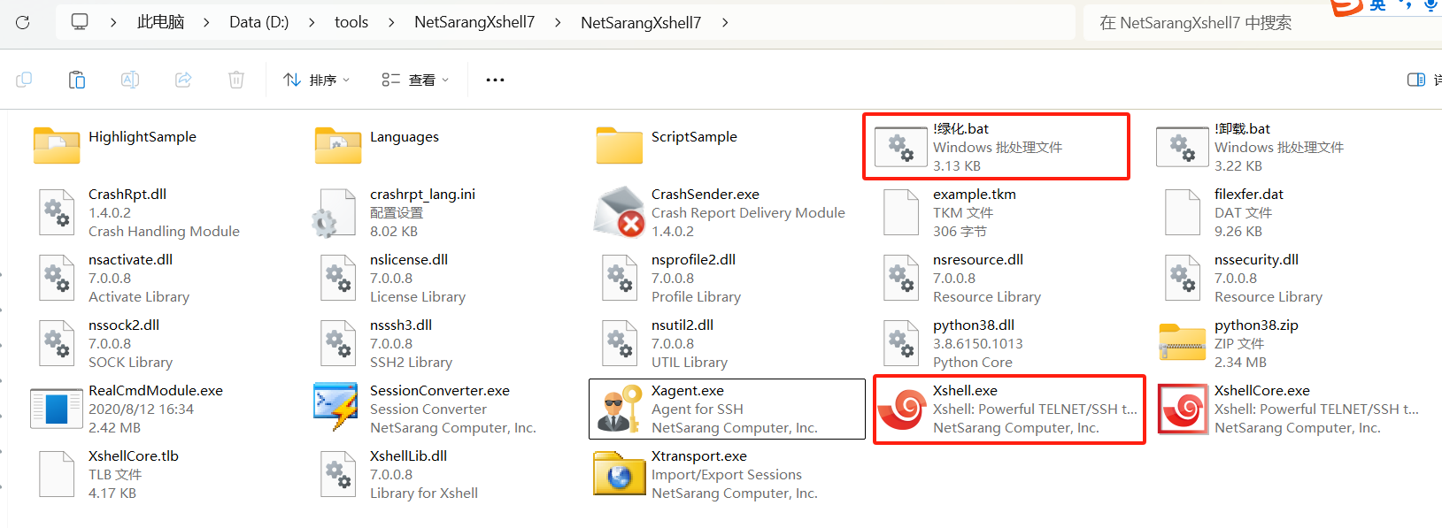Click the Paste icon in the toolbar
The image size is (1442, 528).
(77, 80)
